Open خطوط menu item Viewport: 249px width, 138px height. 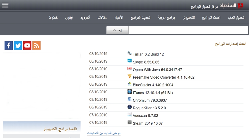[53, 18]
